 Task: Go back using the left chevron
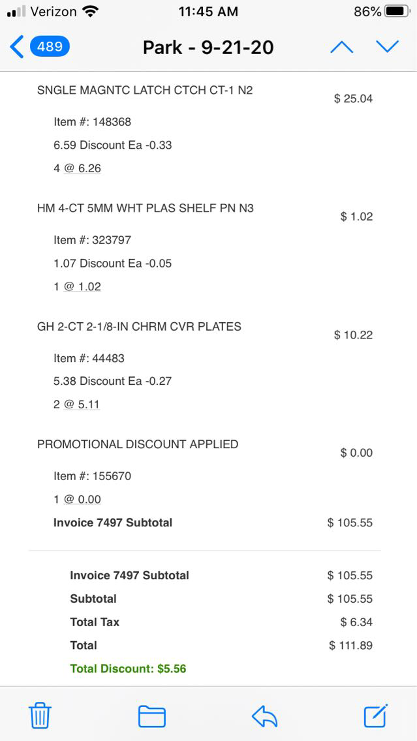click(17, 47)
